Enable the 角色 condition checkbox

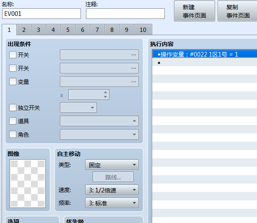(x=13, y=135)
